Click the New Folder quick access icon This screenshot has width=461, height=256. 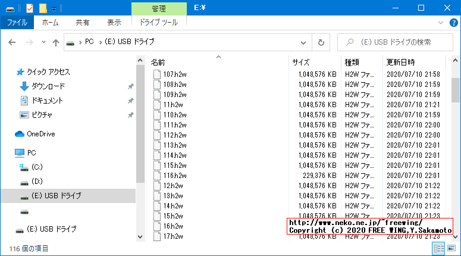[x=43, y=8]
